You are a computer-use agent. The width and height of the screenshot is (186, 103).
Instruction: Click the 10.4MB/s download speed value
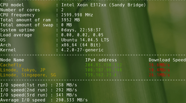click(x=159, y=70)
